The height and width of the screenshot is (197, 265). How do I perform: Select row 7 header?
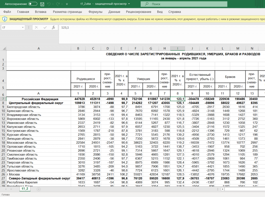3,99
